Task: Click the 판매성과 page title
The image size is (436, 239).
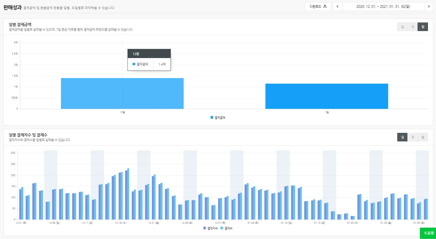Action: (12, 7)
